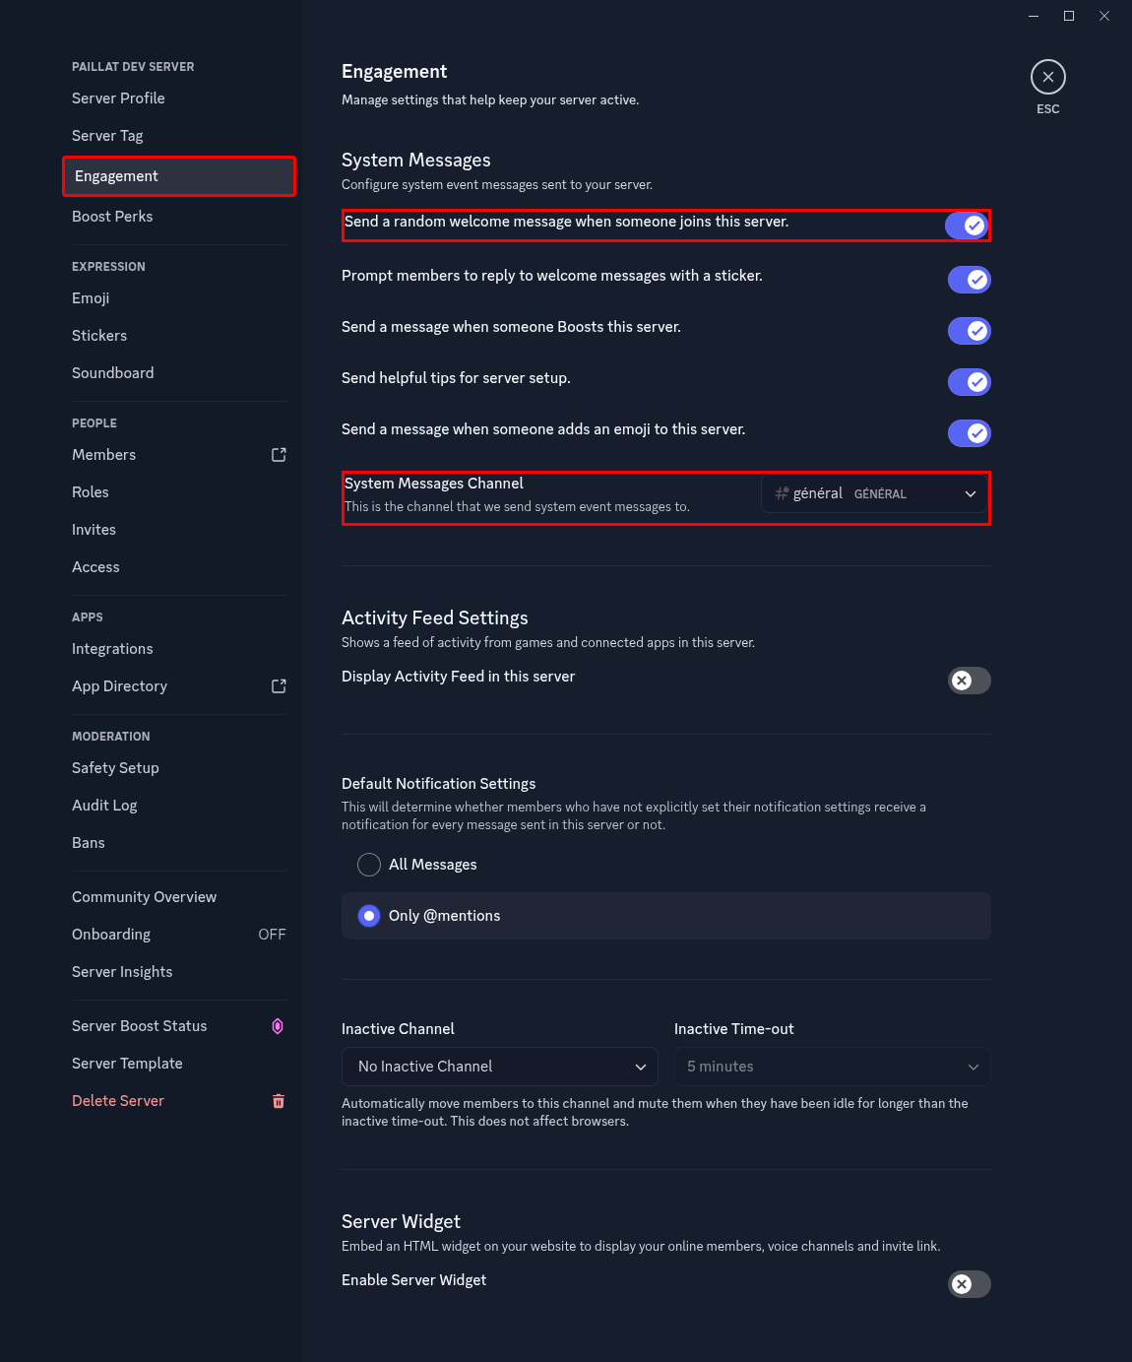
Task: Click the external link icon beside App Directory
Action: click(279, 686)
